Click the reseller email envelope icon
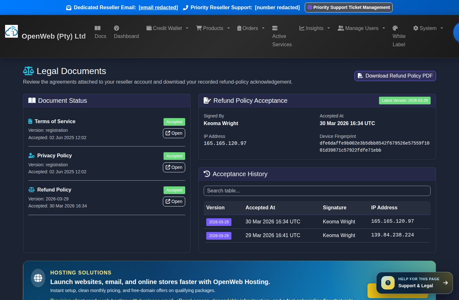This screenshot has width=459, height=300. coord(69,8)
